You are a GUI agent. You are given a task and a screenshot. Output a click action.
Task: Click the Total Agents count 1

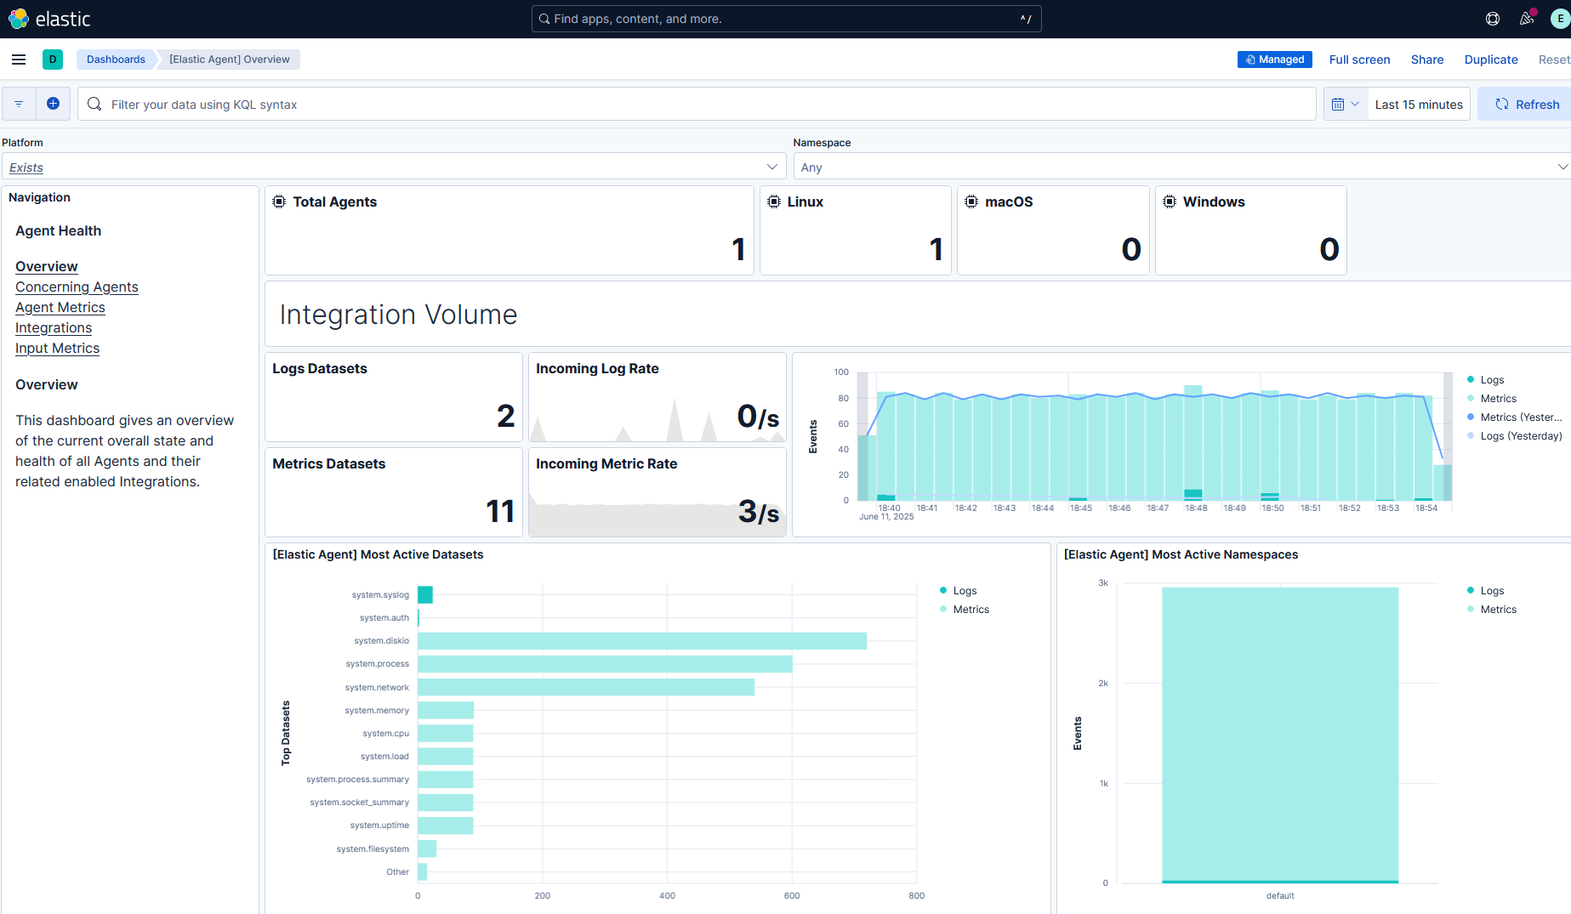[738, 249]
